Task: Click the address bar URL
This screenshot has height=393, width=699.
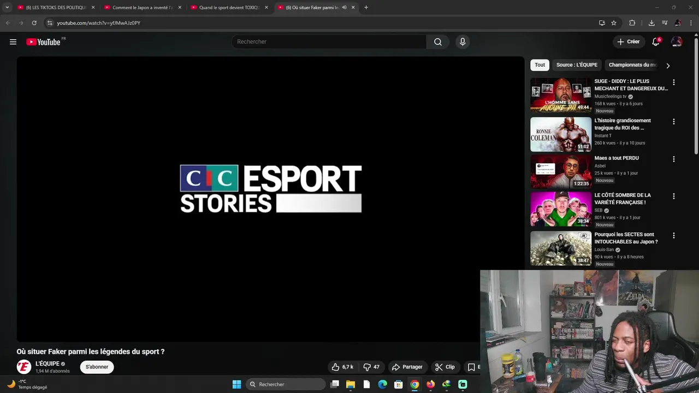Action: [x=99, y=23]
